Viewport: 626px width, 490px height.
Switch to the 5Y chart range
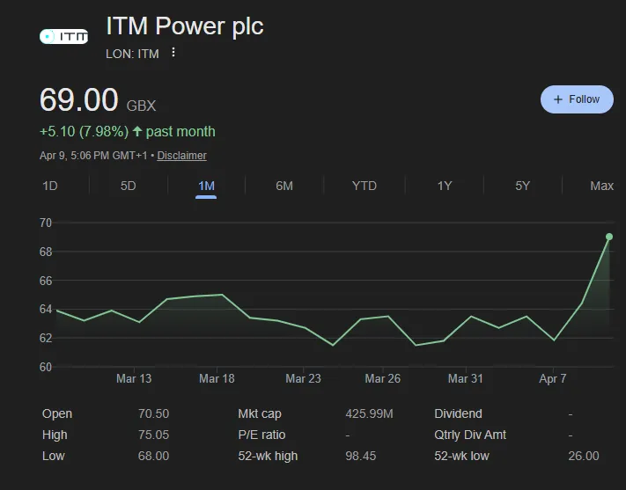pos(522,186)
